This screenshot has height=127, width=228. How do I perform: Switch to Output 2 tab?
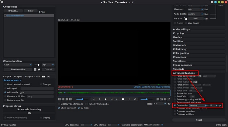pyautogui.click(x=19, y=77)
